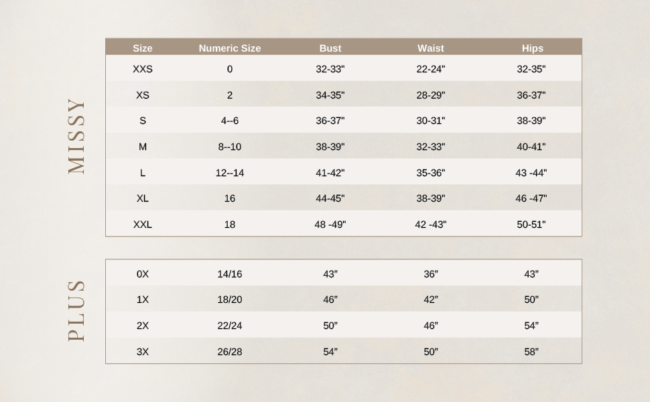Screen dimensions: 650x402
Task: Click the Hips column header
Action: 533,48
